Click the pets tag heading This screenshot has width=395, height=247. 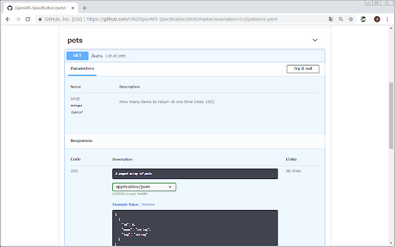pyautogui.click(x=75, y=40)
